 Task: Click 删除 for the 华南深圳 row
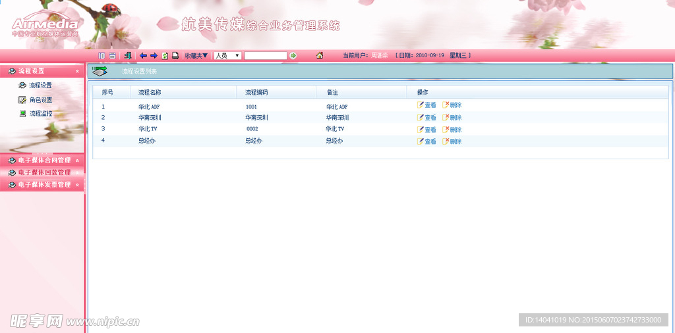coord(452,118)
